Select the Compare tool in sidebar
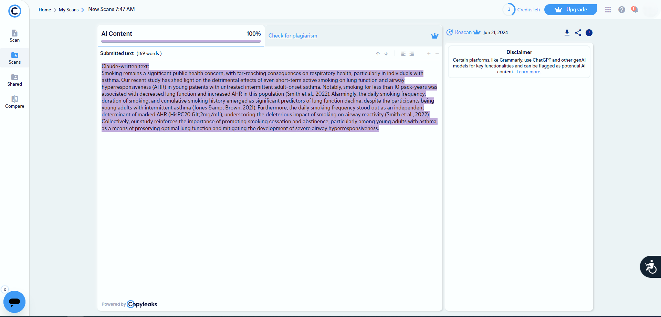The height and width of the screenshot is (317, 661). point(14,101)
